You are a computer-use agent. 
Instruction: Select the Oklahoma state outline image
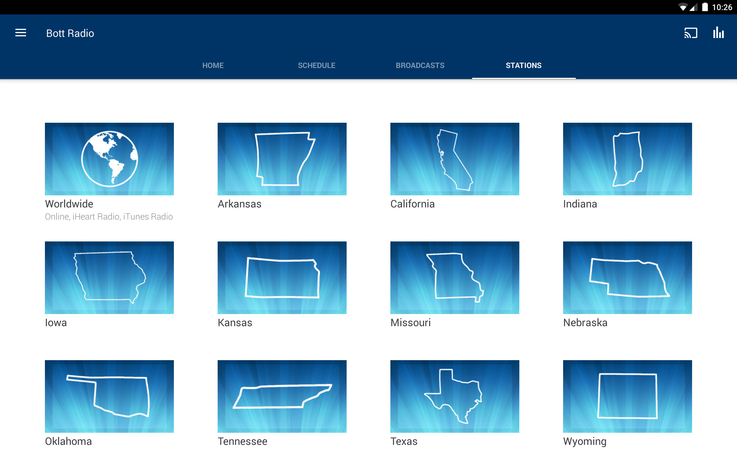109,396
